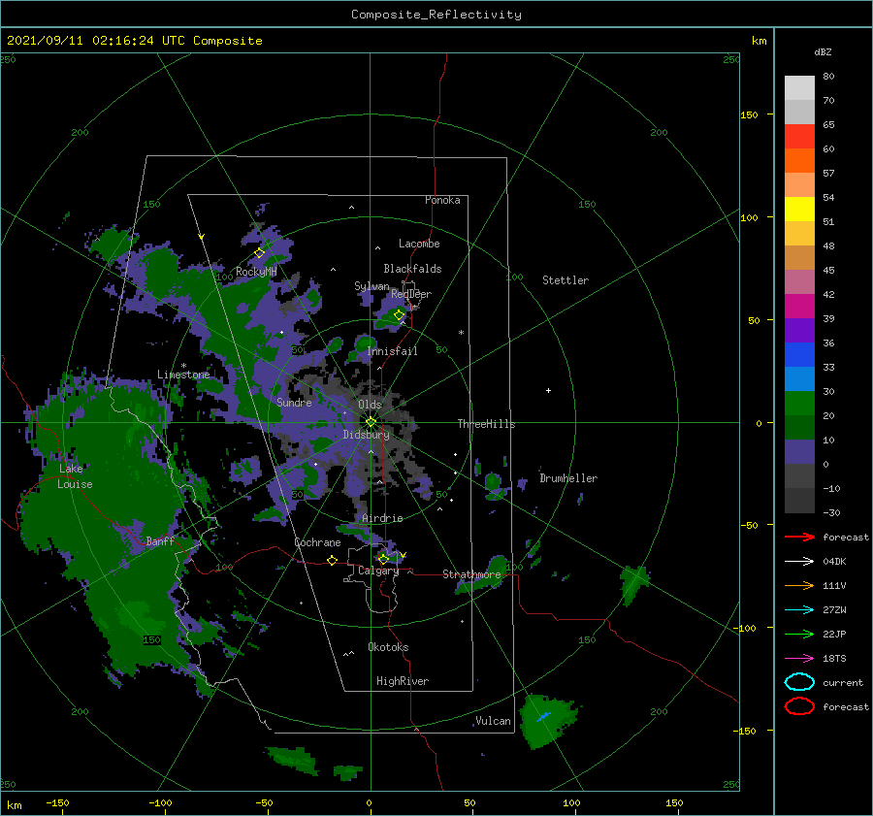873x816 pixels.
Task: Click the Ponoka city label
Action: [x=442, y=200]
